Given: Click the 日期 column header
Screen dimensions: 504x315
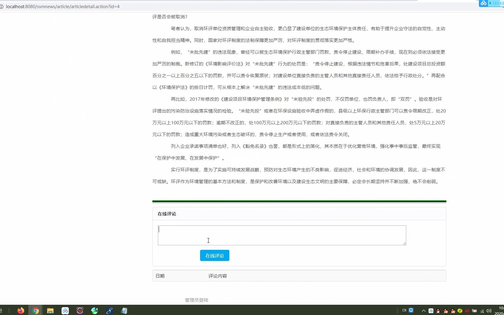Looking at the screenshot, I should [160, 276].
